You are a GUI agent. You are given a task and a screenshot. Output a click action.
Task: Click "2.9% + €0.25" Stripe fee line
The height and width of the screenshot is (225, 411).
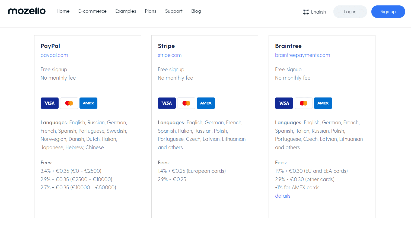click(x=172, y=179)
